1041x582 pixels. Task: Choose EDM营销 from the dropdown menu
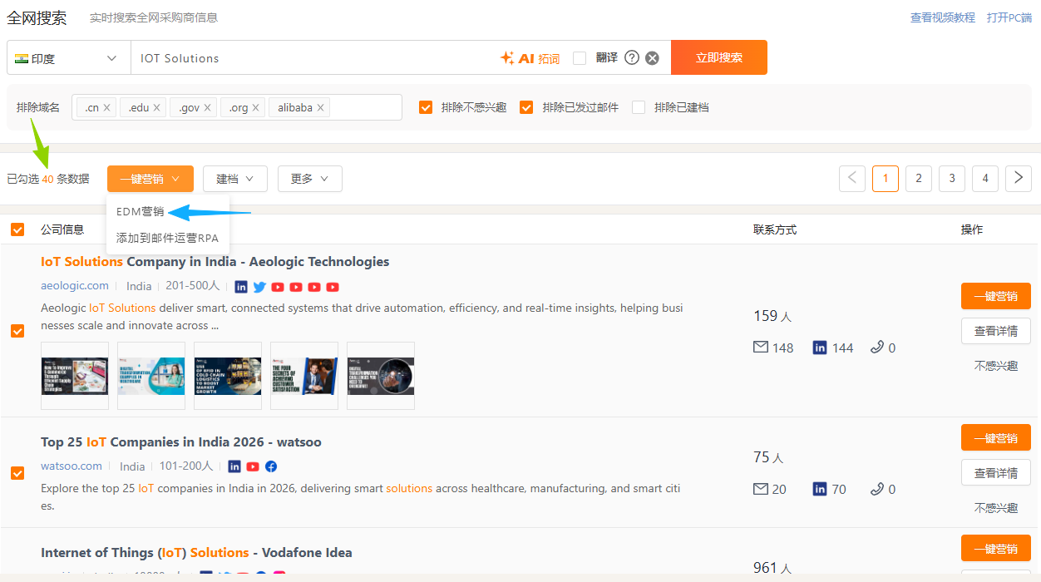pyautogui.click(x=141, y=212)
